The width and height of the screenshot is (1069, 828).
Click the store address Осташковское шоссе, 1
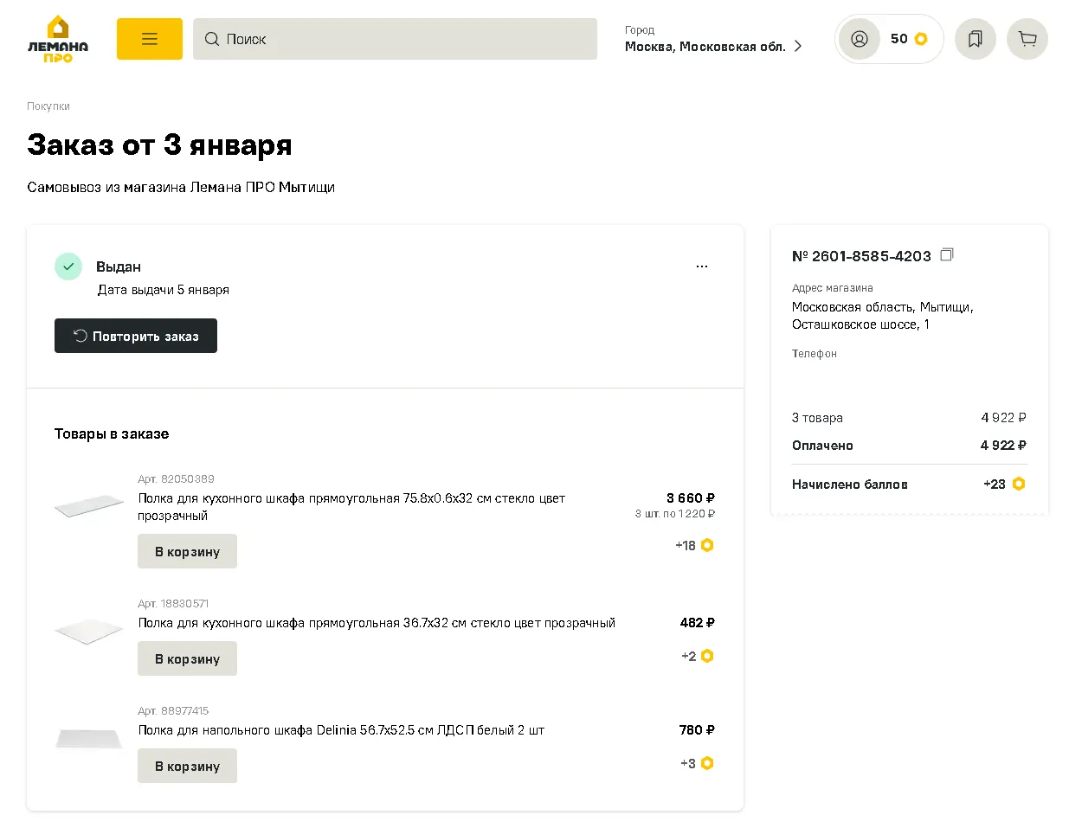[x=860, y=324]
